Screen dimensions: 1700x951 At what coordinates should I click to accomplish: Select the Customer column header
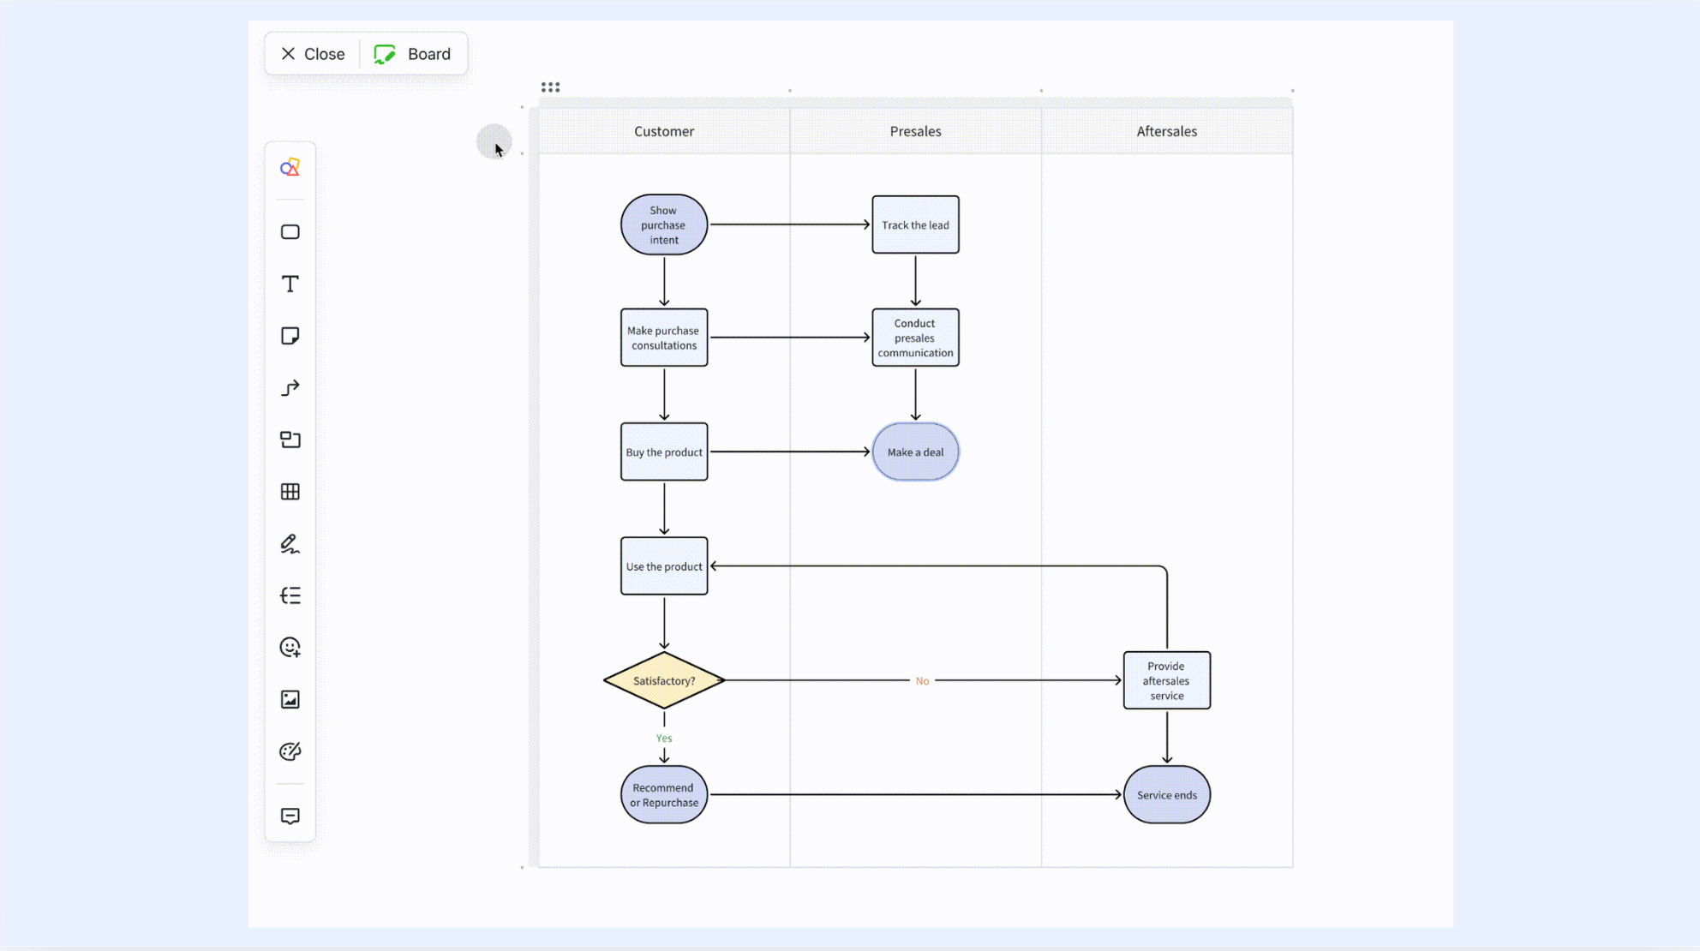pyautogui.click(x=664, y=131)
